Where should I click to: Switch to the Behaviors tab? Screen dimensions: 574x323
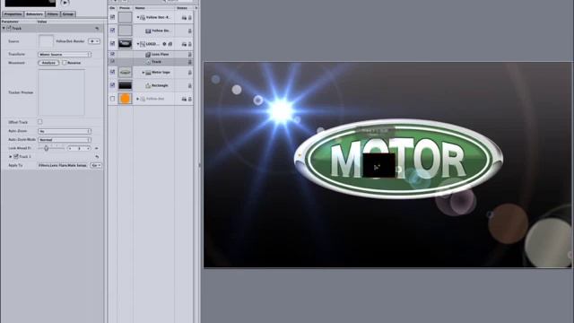pos(34,14)
